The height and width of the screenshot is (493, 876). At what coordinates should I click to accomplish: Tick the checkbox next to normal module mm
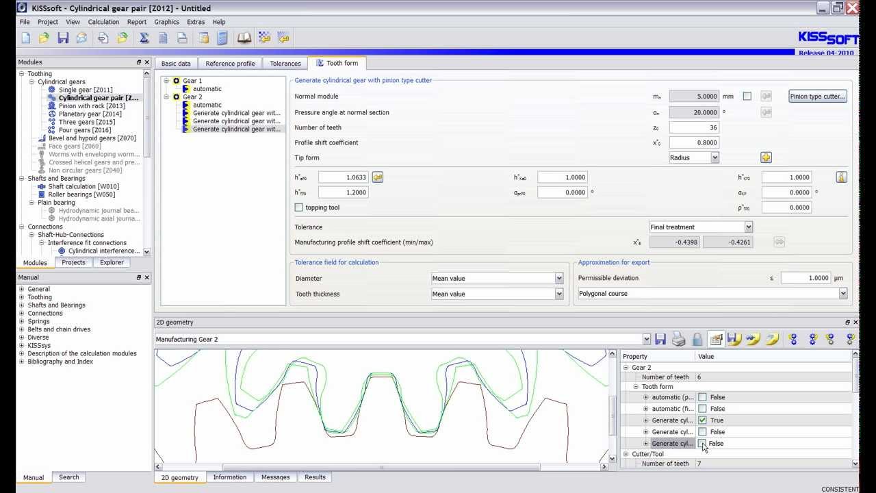pos(747,97)
